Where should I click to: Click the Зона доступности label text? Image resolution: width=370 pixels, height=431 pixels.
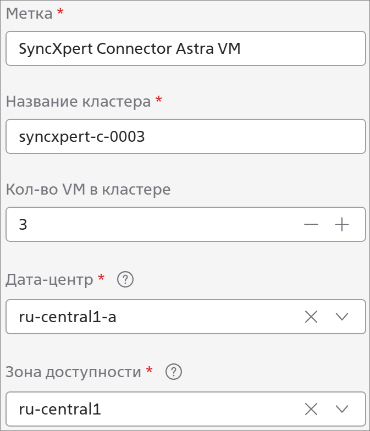tap(74, 372)
